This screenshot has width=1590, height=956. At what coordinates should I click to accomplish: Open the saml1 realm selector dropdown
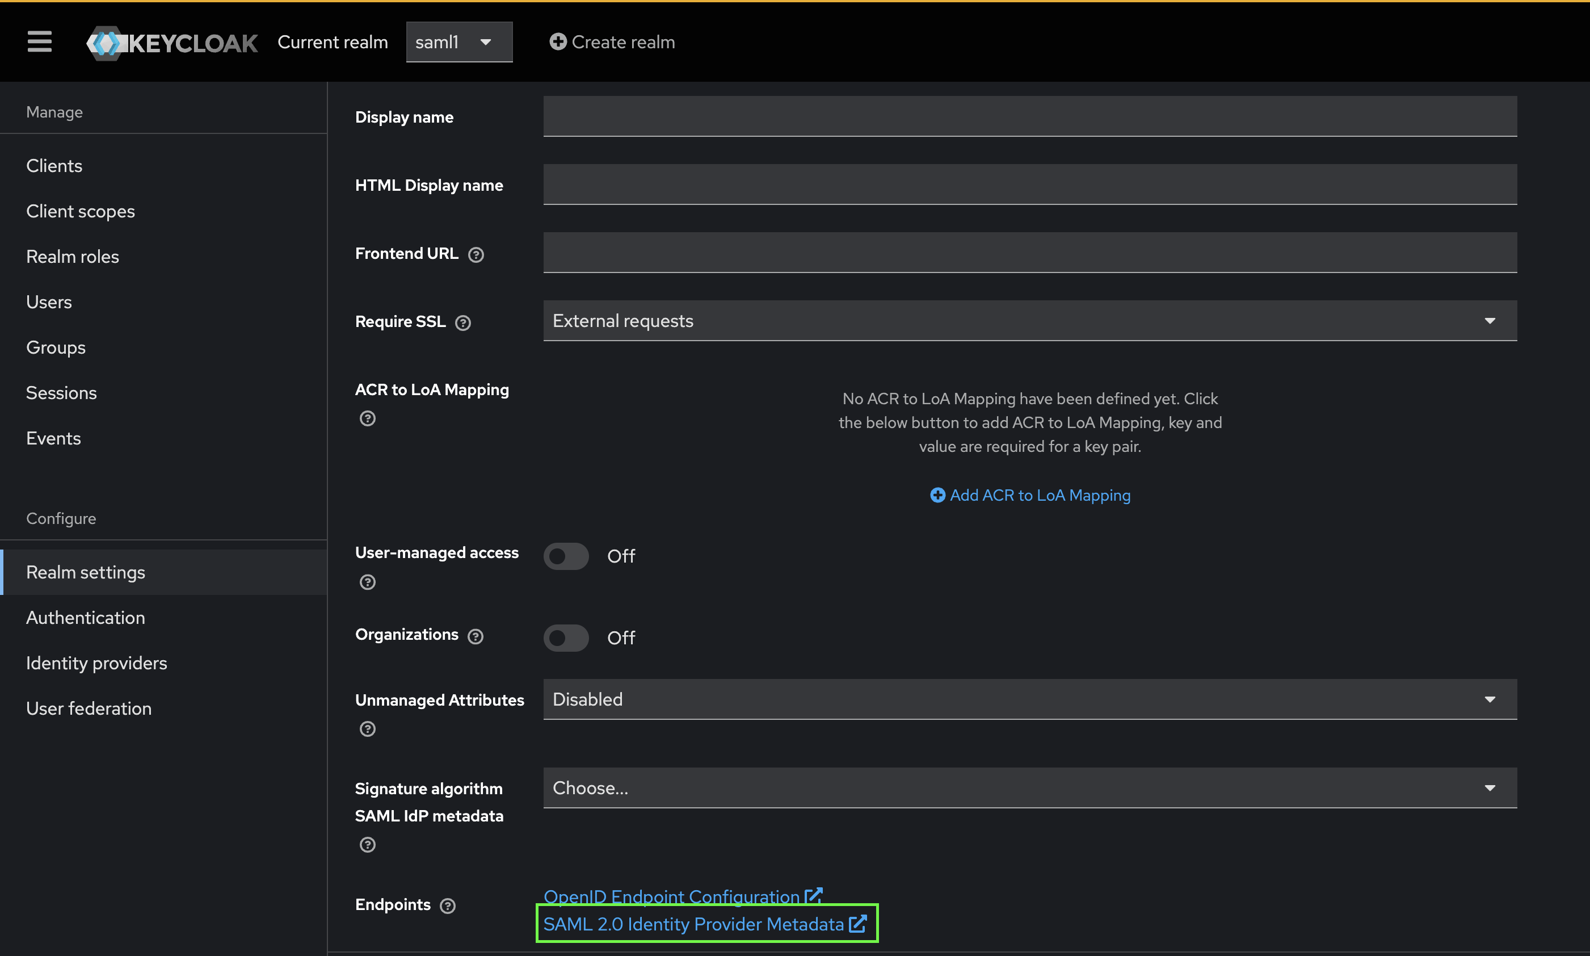click(x=459, y=41)
